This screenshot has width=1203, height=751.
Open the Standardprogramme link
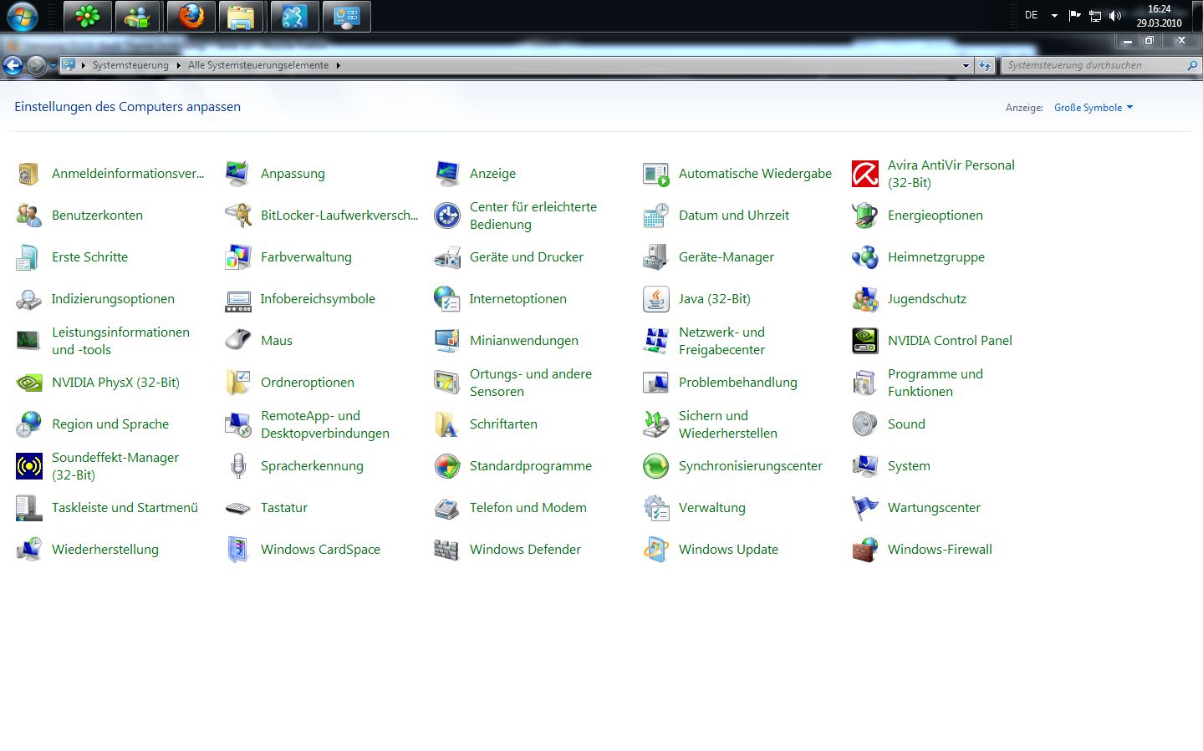(x=531, y=466)
